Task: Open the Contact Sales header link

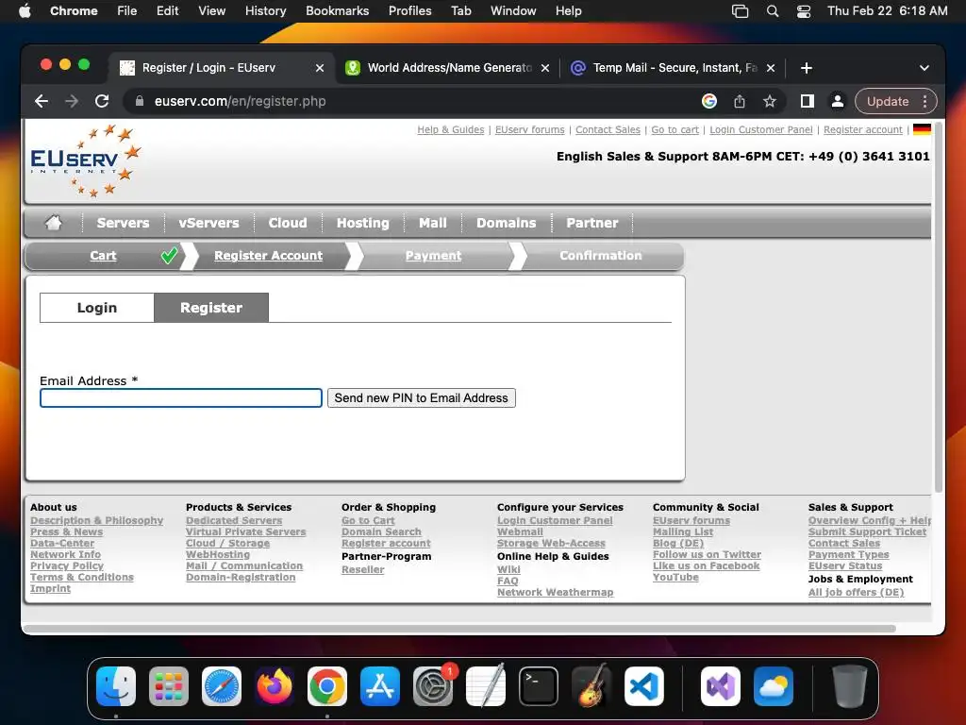Action: pyautogui.click(x=608, y=129)
